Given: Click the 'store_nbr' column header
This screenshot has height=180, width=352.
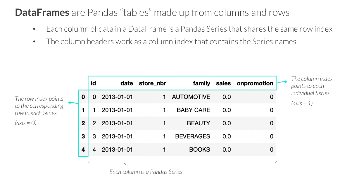Looking at the screenshot, I should 152,83.
